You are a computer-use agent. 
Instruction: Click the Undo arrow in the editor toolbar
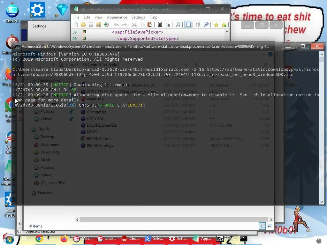(x=116, y=25)
